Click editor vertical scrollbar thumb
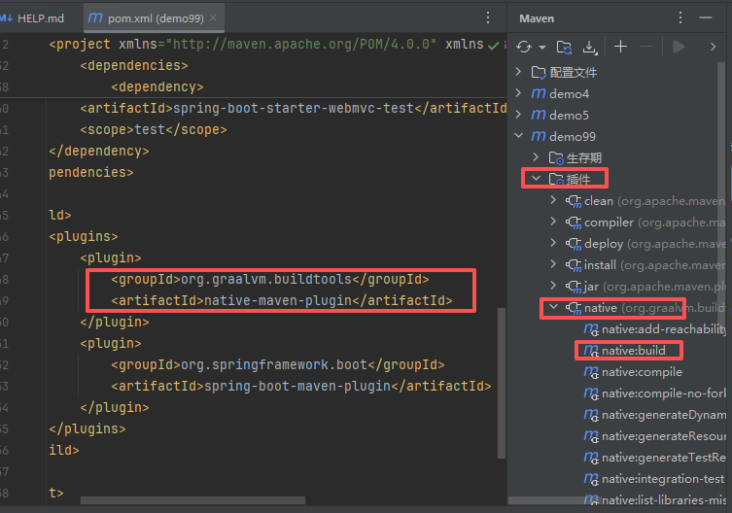This screenshot has width=732, height=513. click(502, 383)
